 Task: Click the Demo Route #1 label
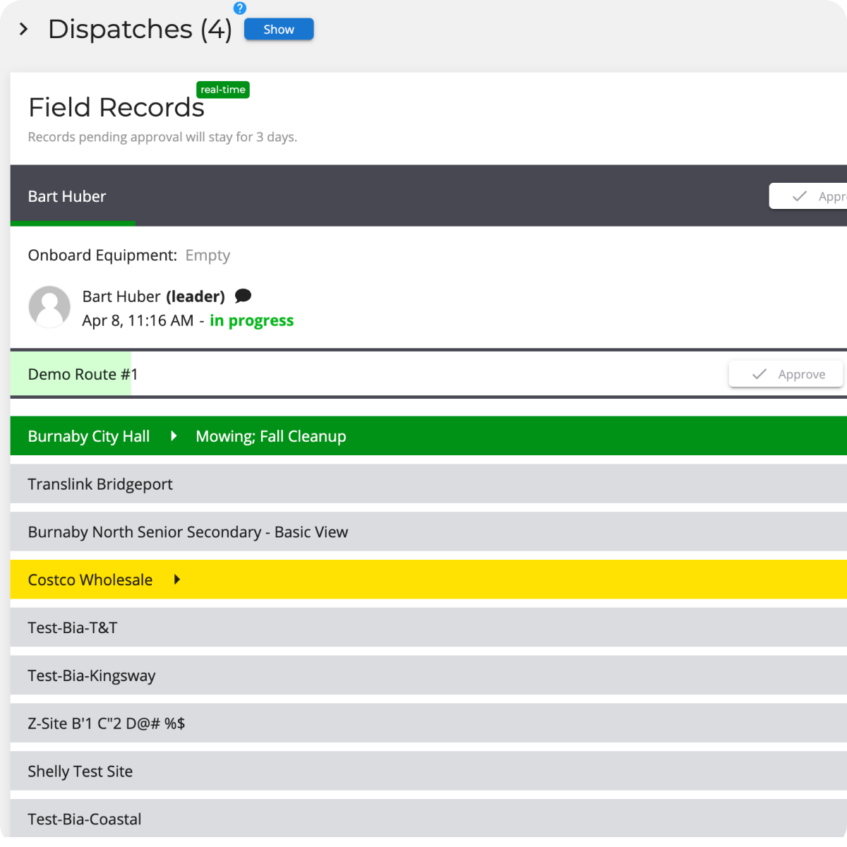pyautogui.click(x=83, y=374)
